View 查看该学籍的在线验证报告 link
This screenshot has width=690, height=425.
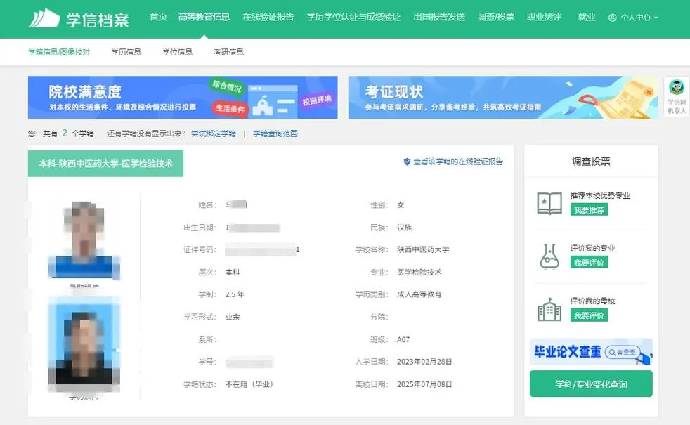tap(458, 162)
